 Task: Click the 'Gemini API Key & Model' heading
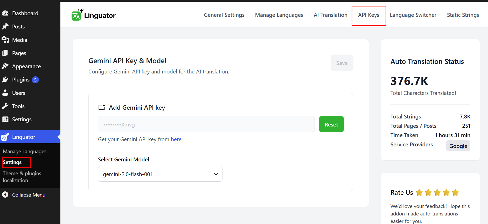click(x=127, y=61)
